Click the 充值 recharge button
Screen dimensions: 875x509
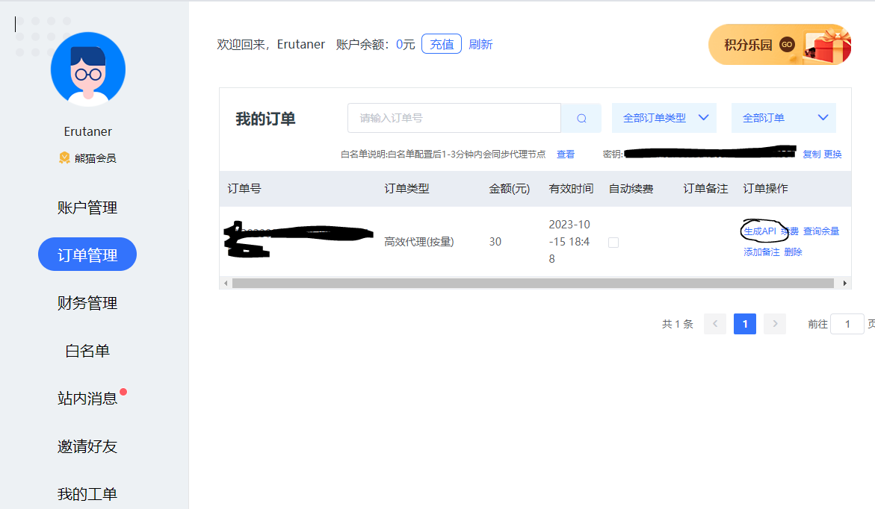coord(442,44)
